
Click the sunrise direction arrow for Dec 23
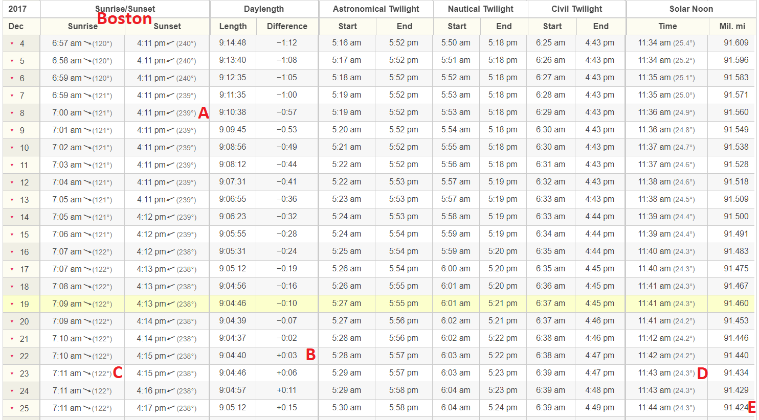pyautogui.click(x=87, y=374)
